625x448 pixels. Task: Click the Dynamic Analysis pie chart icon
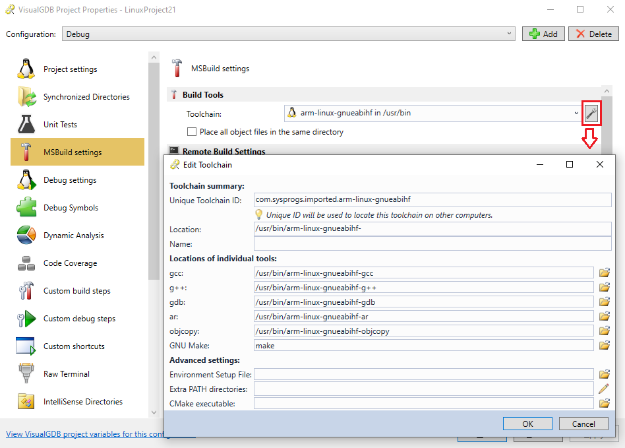26,235
